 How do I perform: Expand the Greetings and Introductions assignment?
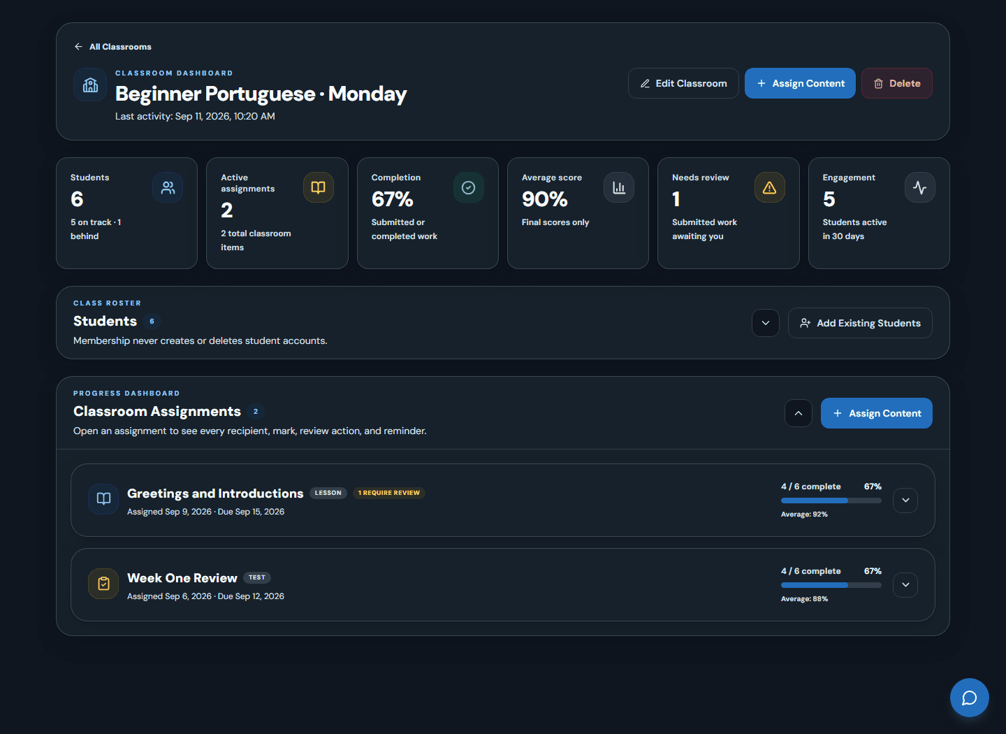pos(905,501)
